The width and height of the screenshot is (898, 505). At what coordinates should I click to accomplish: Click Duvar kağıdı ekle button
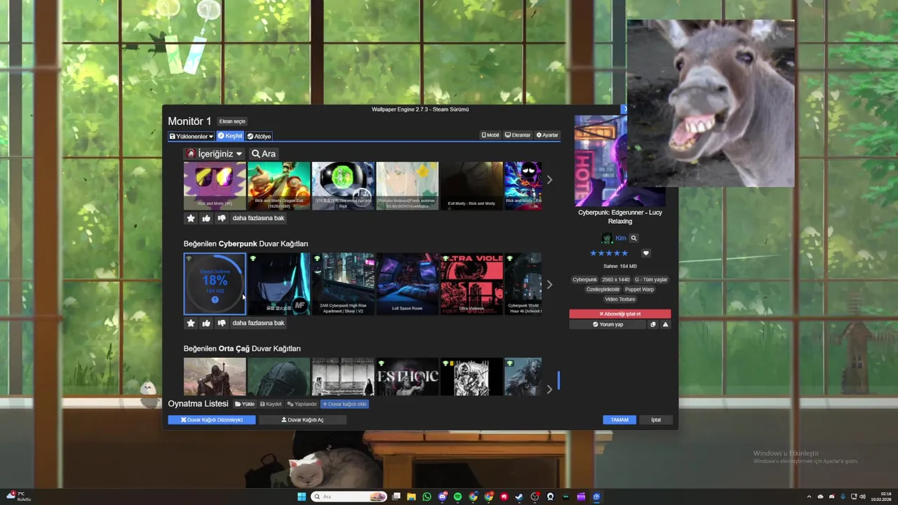[x=344, y=404]
